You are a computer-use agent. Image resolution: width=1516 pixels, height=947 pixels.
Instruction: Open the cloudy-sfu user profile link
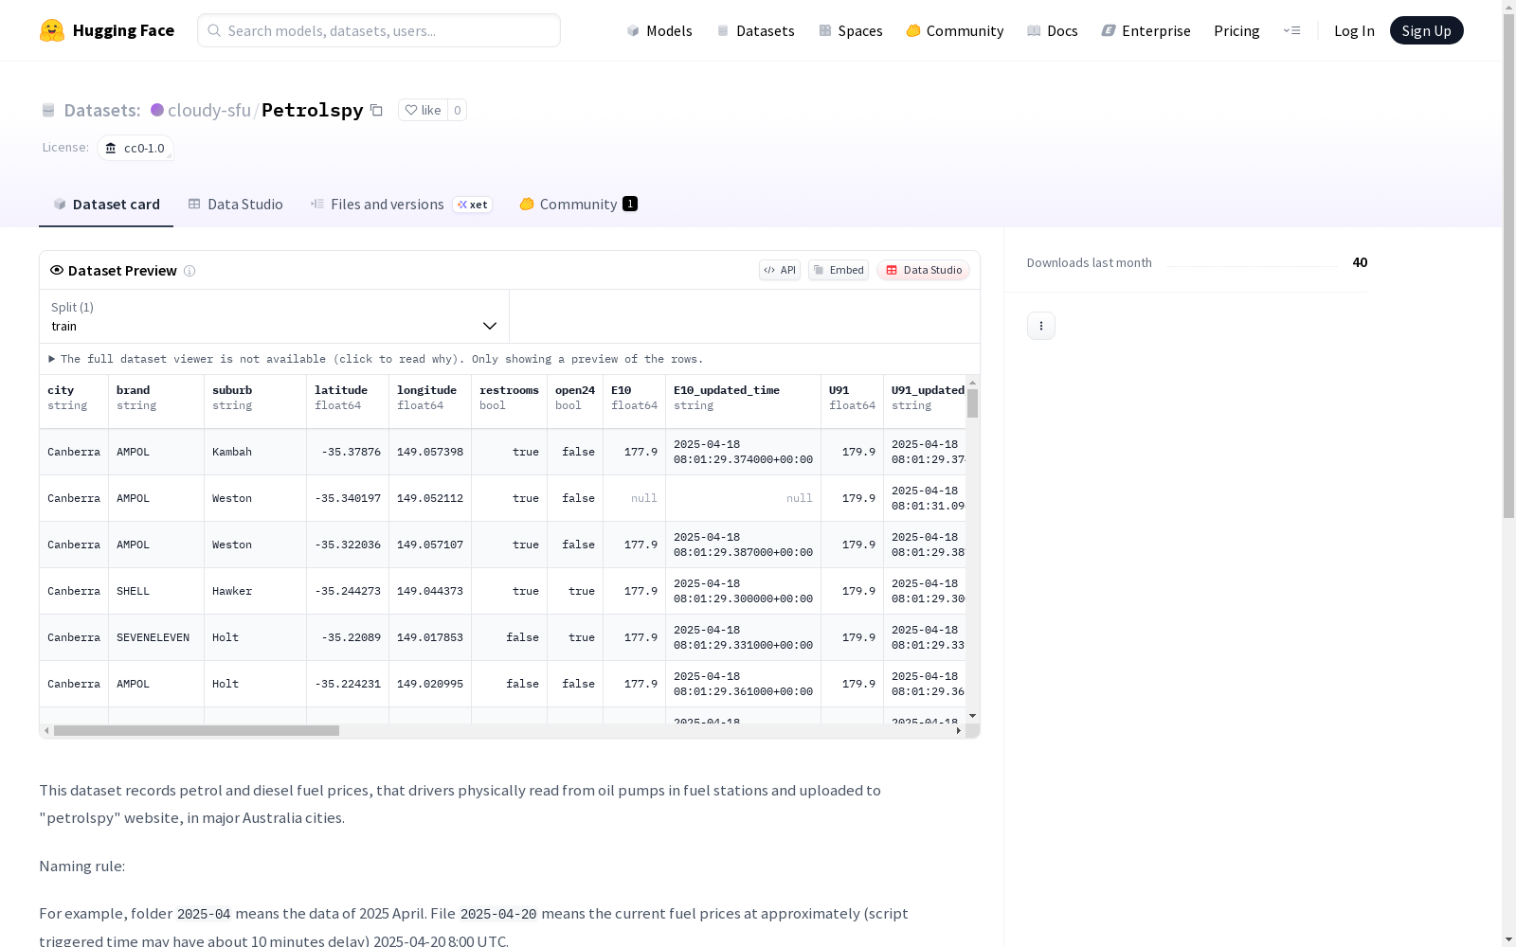pos(208,110)
